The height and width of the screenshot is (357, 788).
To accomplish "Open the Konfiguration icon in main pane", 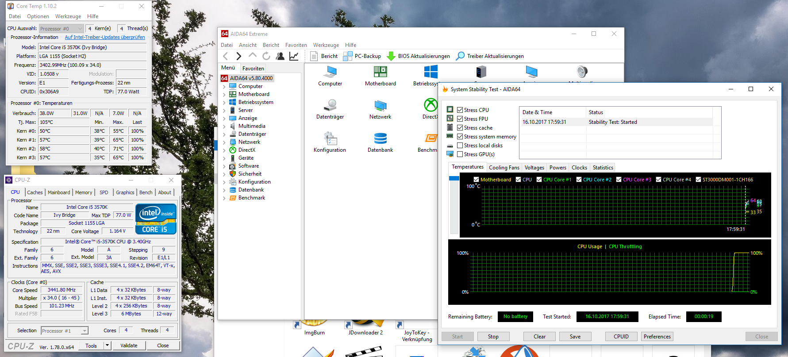I will tap(330, 142).
